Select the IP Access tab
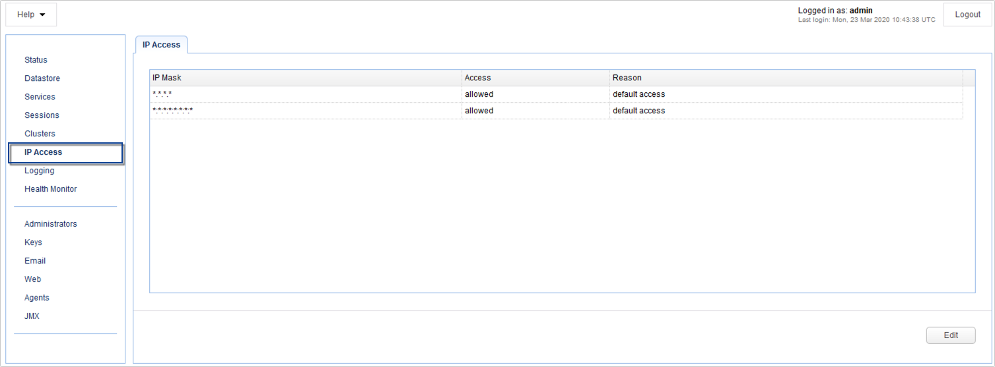The width and height of the screenshot is (995, 367). point(162,45)
